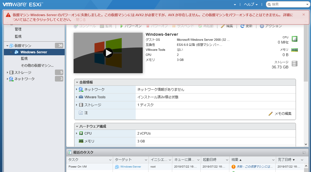The image size is (311, 172).
Task: Open Windows-Server link in recent tasks row
Action: [130, 167]
